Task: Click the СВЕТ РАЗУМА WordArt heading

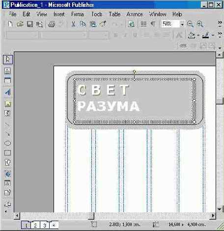Action: click(109, 98)
